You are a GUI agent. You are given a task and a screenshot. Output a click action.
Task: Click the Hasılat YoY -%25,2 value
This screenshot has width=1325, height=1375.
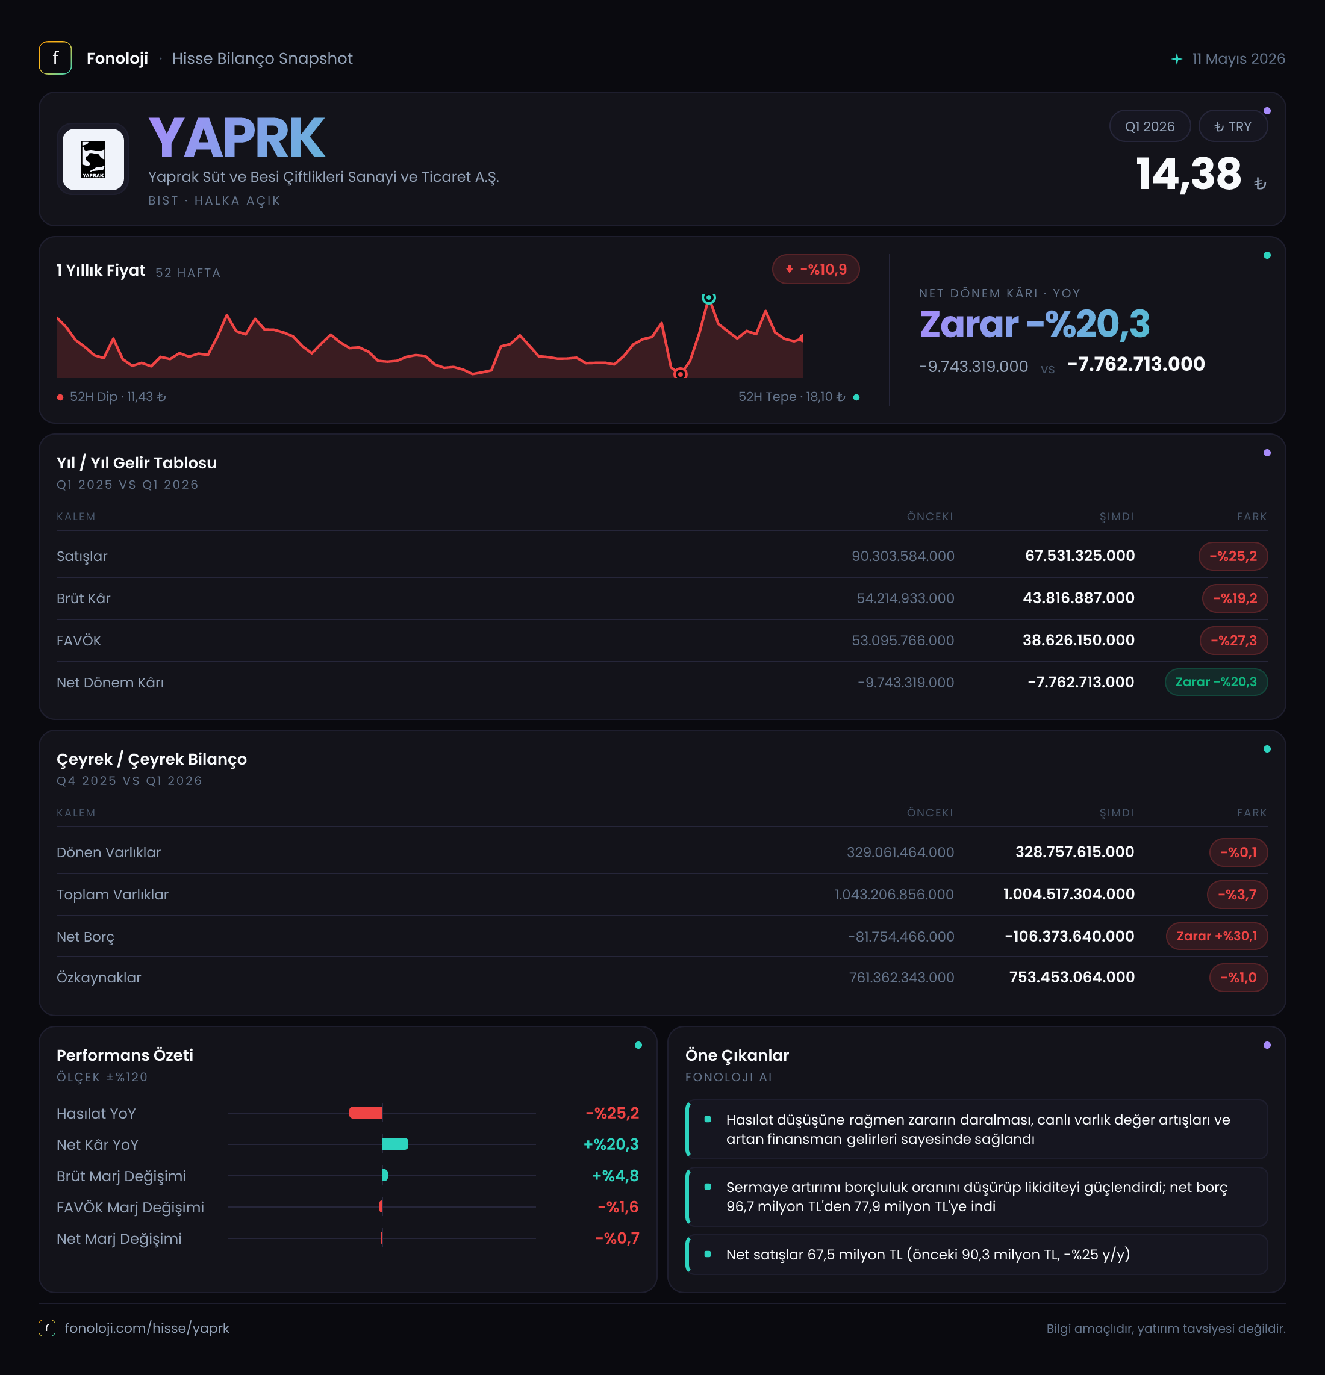click(x=613, y=1113)
